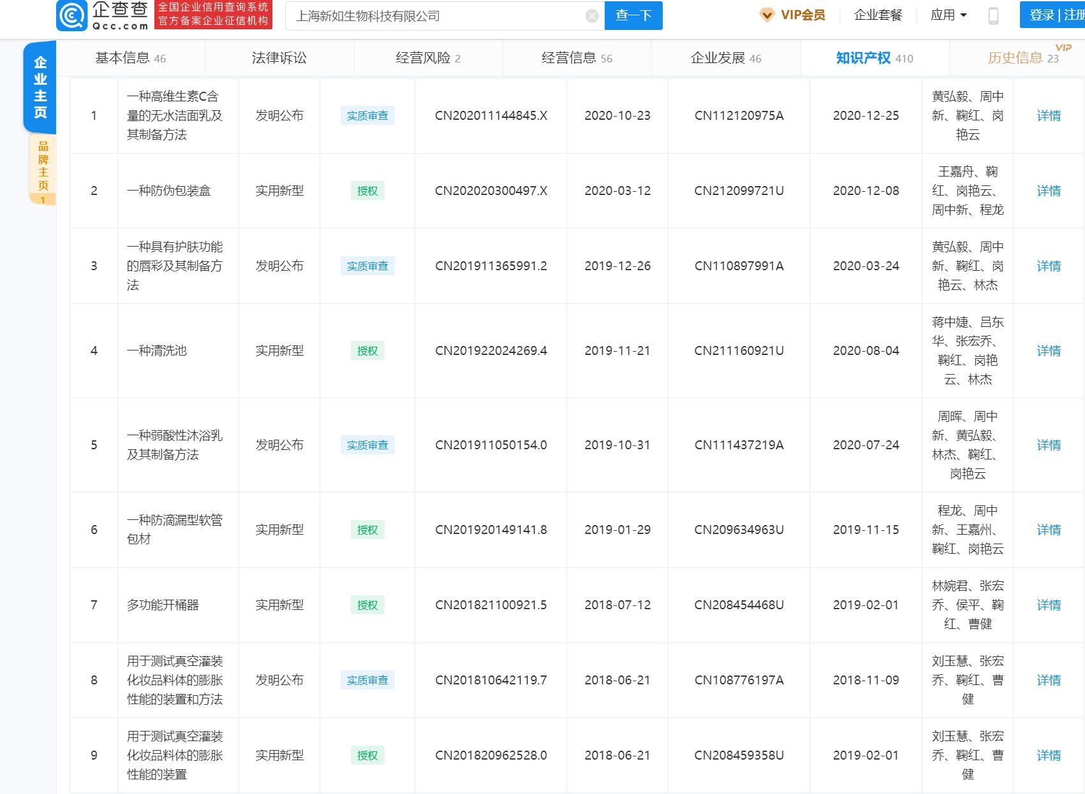
Task: Clear the search box with the × icon
Action: [591, 15]
